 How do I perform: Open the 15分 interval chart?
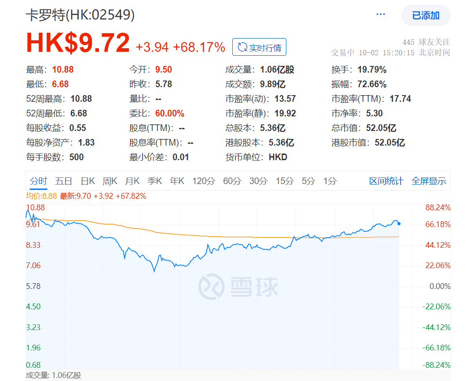pos(285,181)
